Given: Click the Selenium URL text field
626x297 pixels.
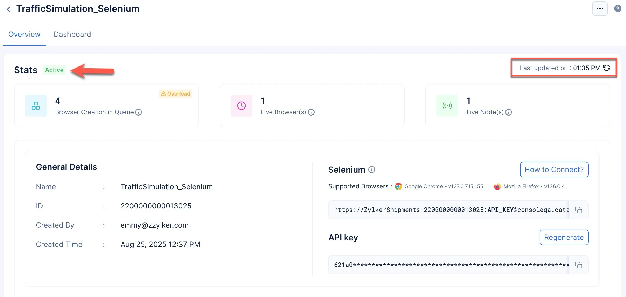Looking at the screenshot, I should pyautogui.click(x=449, y=210).
